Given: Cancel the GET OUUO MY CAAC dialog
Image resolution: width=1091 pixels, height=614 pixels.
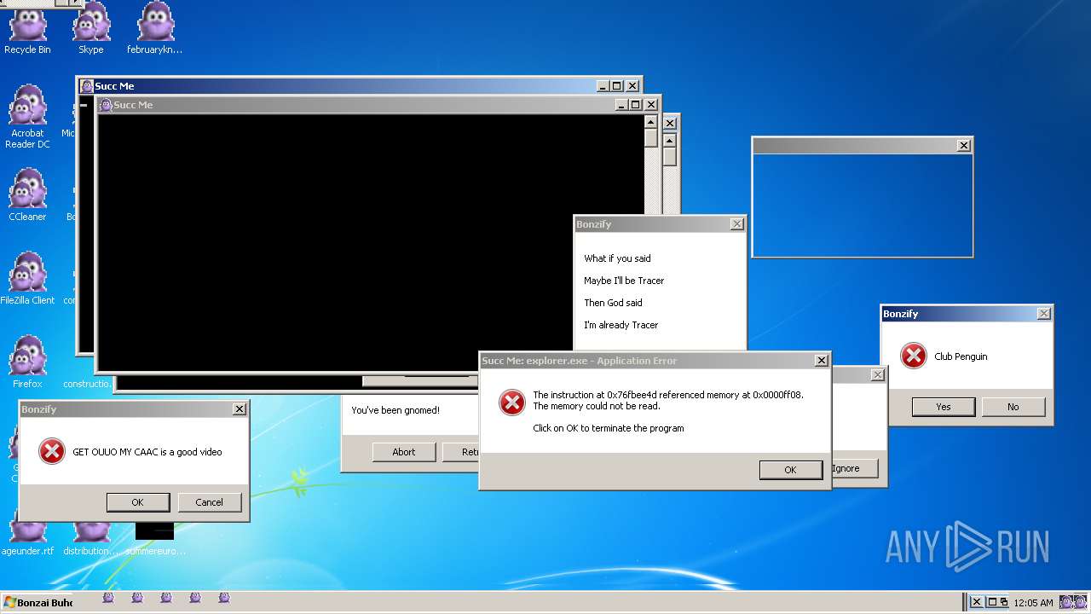Looking at the screenshot, I should [x=210, y=502].
